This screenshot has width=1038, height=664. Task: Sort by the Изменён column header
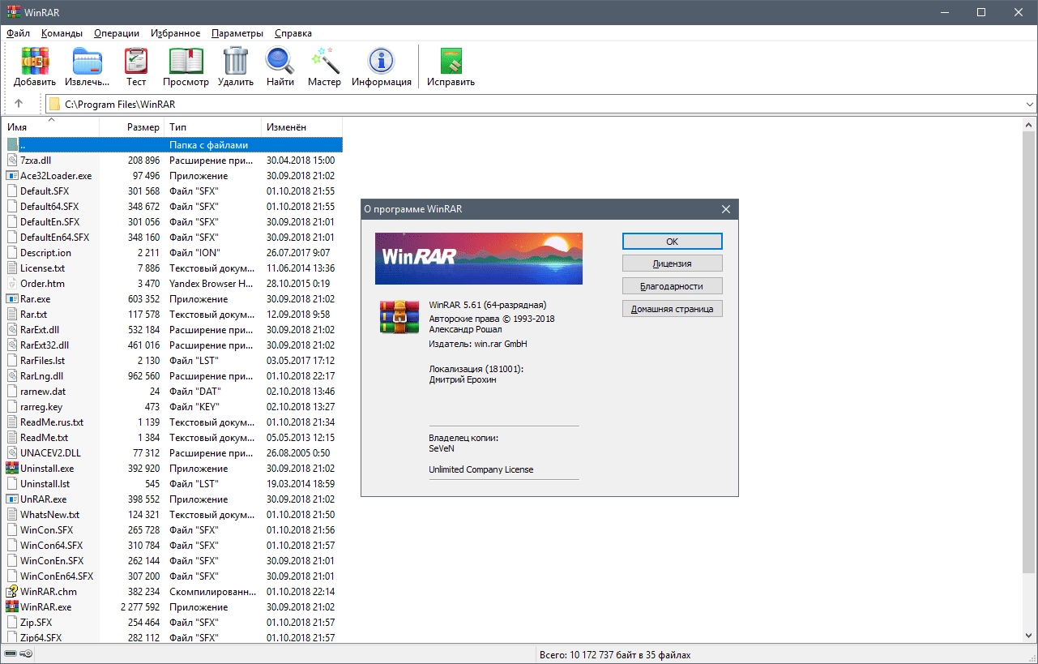tap(301, 127)
